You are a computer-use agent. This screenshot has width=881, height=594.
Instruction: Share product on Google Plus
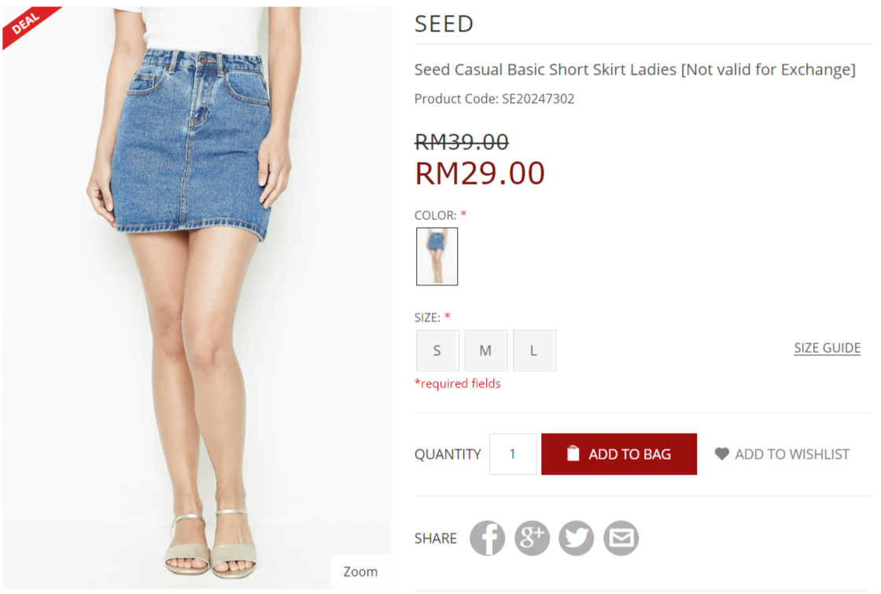click(x=532, y=538)
